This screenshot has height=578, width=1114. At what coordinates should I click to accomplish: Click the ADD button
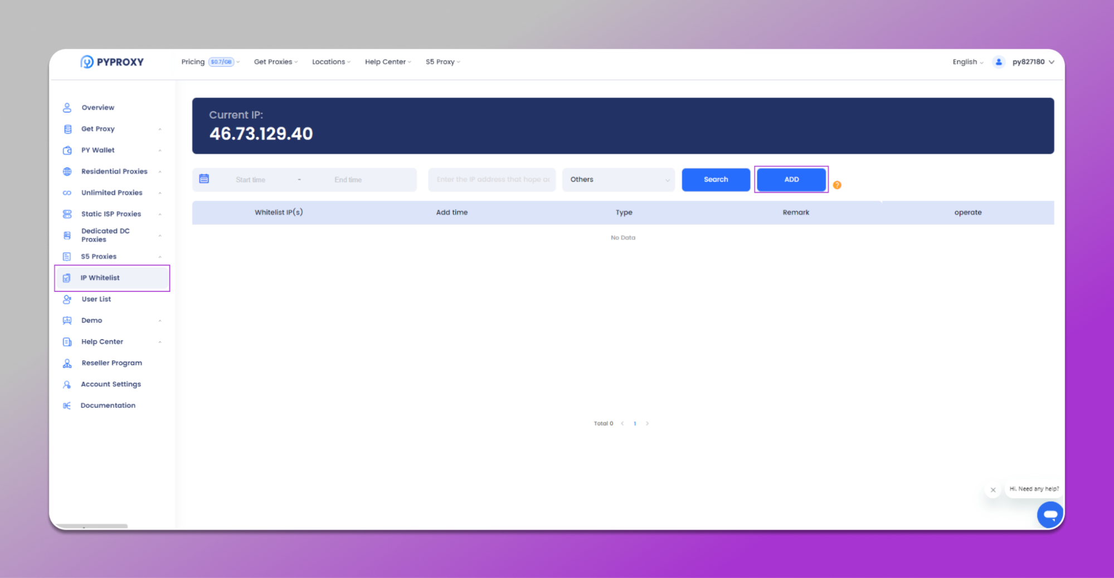[791, 179]
